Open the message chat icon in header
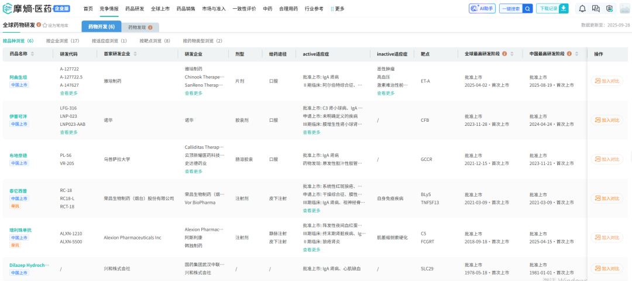The image size is (632, 281). (596, 8)
